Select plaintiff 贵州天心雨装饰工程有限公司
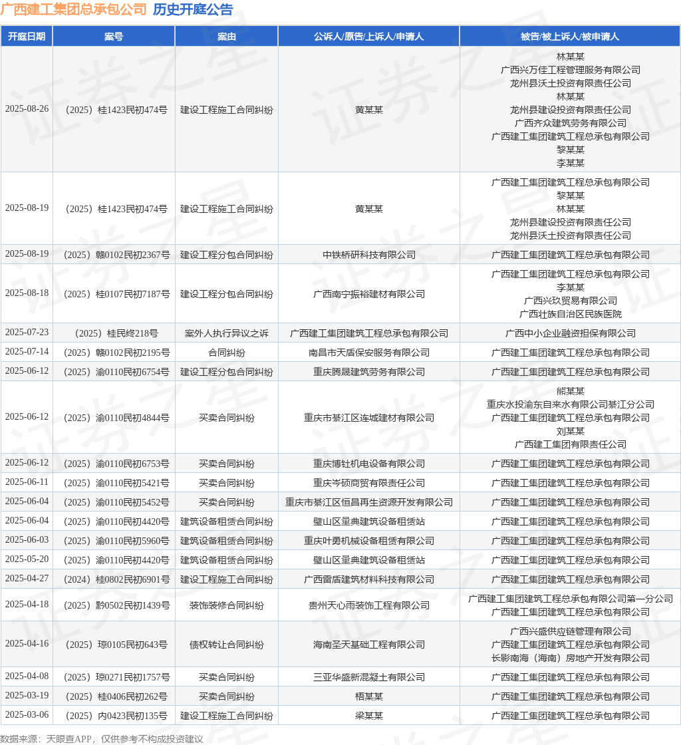Image resolution: width=681 pixels, height=745 pixels. click(x=369, y=605)
